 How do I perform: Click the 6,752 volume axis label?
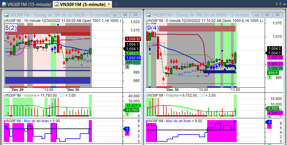coord(272,109)
